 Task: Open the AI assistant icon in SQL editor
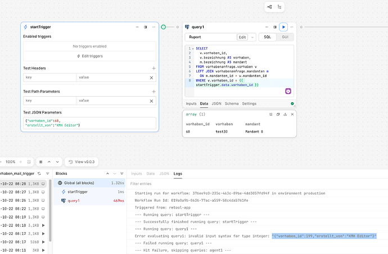click(287, 92)
